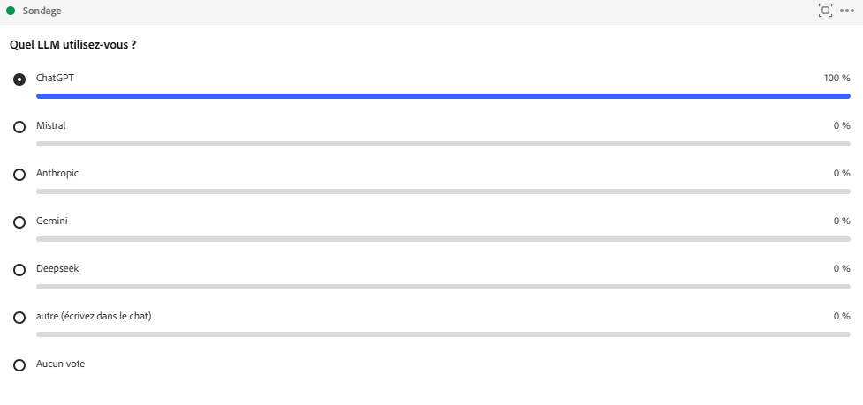Click the green status dot beside Sondage

point(11,11)
